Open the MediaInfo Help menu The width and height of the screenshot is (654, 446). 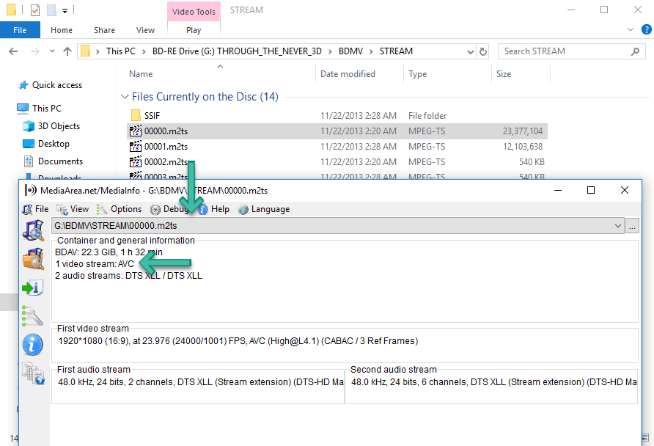click(213, 209)
